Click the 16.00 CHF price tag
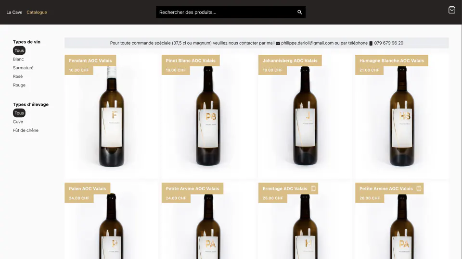This screenshot has width=462, height=259. tap(78, 70)
